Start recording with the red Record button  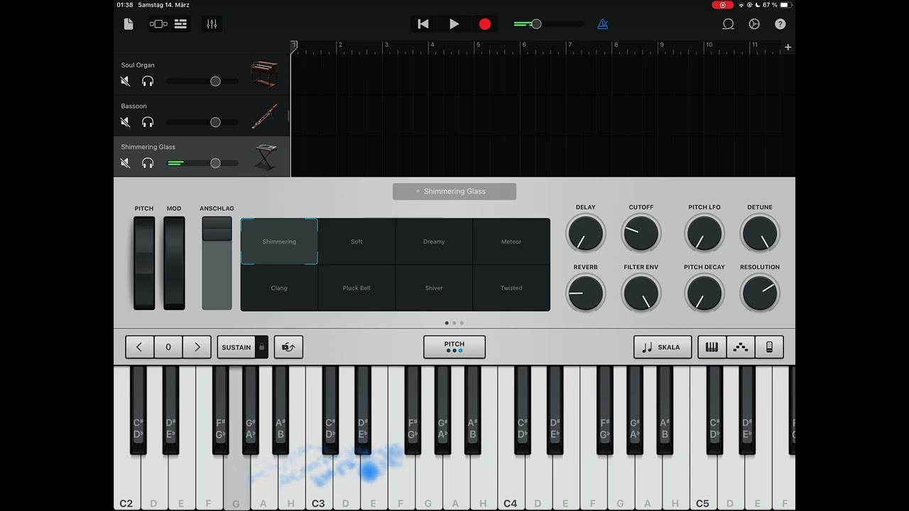(485, 24)
